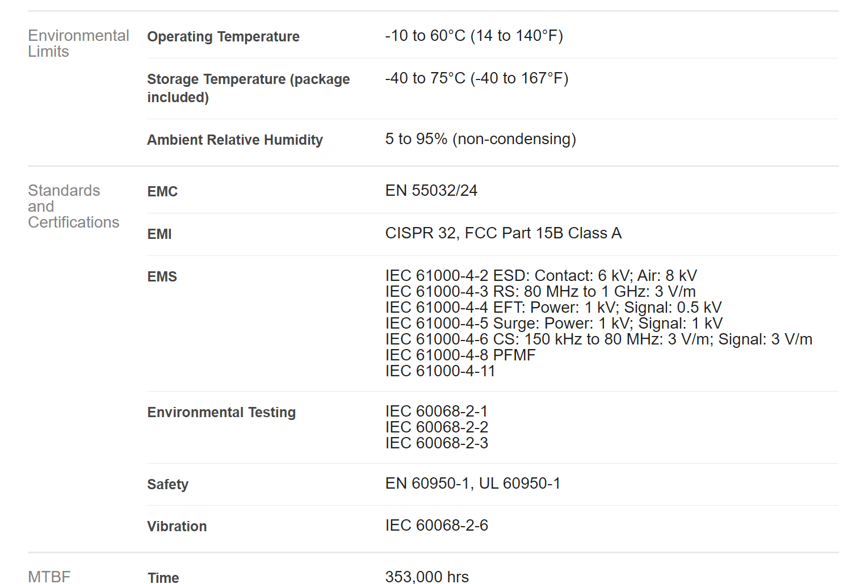Click the Environmental Limits section heading
856x584 pixels.
tap(78, 44)
